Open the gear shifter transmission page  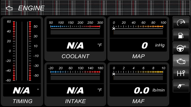pyautogui.click(x=181, y=73)
